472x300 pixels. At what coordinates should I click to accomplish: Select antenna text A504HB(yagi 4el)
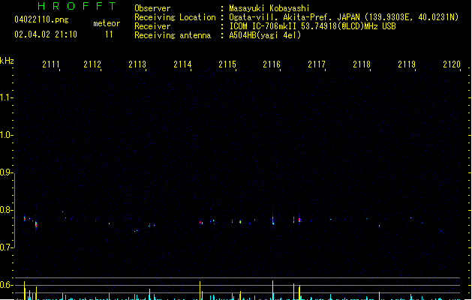pos(265,35)
